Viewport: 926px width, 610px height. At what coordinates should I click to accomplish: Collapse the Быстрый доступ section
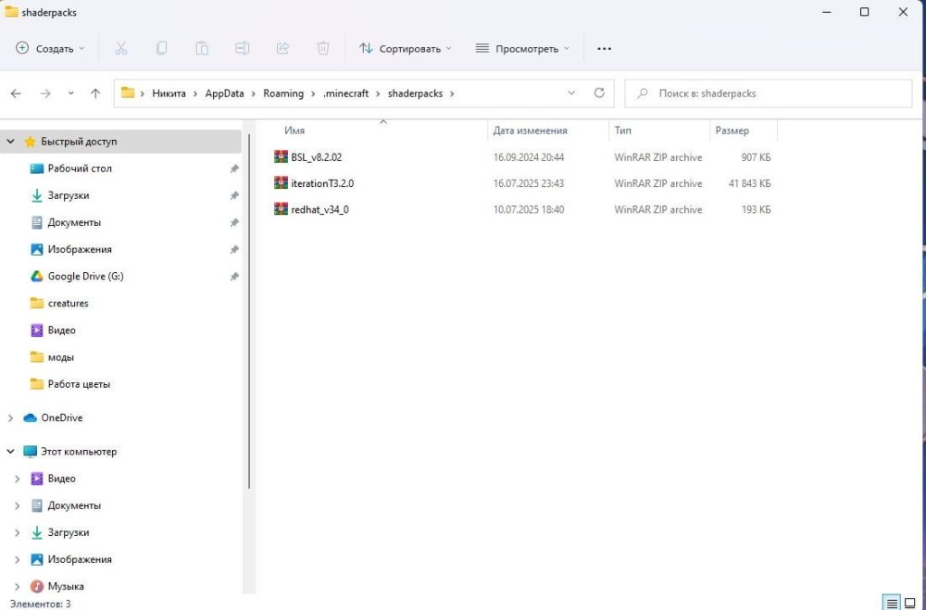(x=10, y=142)
